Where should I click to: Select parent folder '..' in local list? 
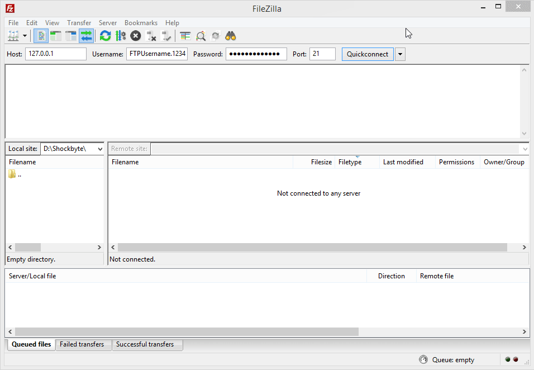tap(15, 174)
